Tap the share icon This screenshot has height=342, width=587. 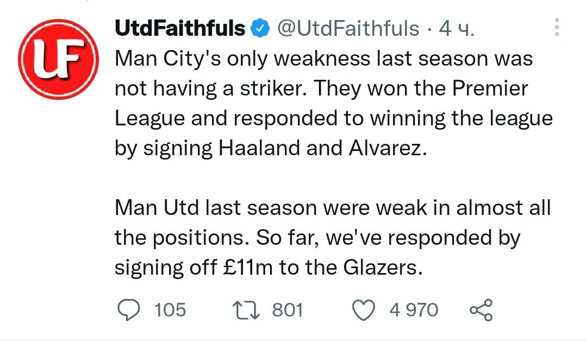pos(480,309)
